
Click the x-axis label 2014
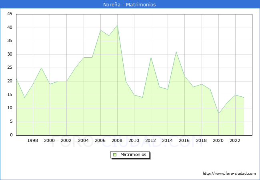pos(167,140)
